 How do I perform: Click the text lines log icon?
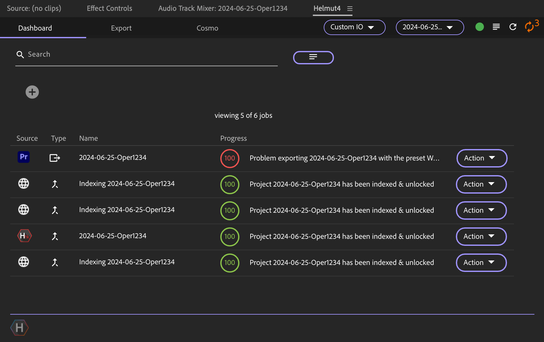[496, 27]
